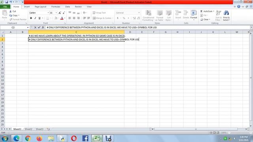Toggle Underline formatting

tap(40, 18)
